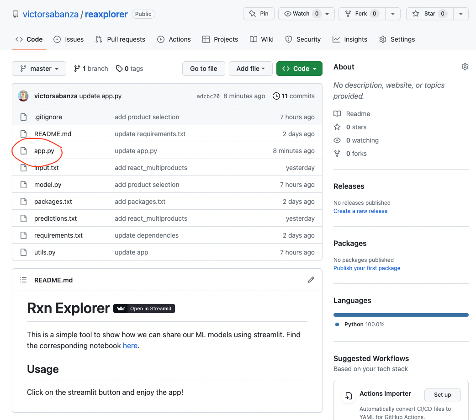Click the blue Python language bar
Viewport: 476px width, 420px height.
[x=401, y=315]
